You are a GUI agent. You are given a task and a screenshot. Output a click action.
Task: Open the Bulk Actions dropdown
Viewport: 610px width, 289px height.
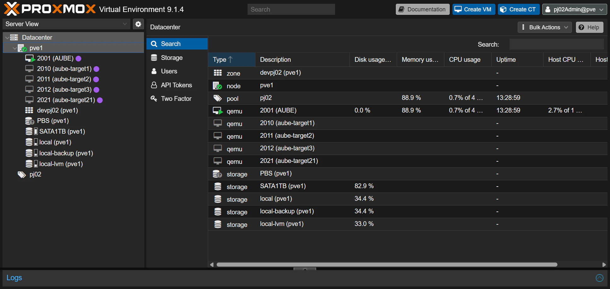(x=544, y=27)
